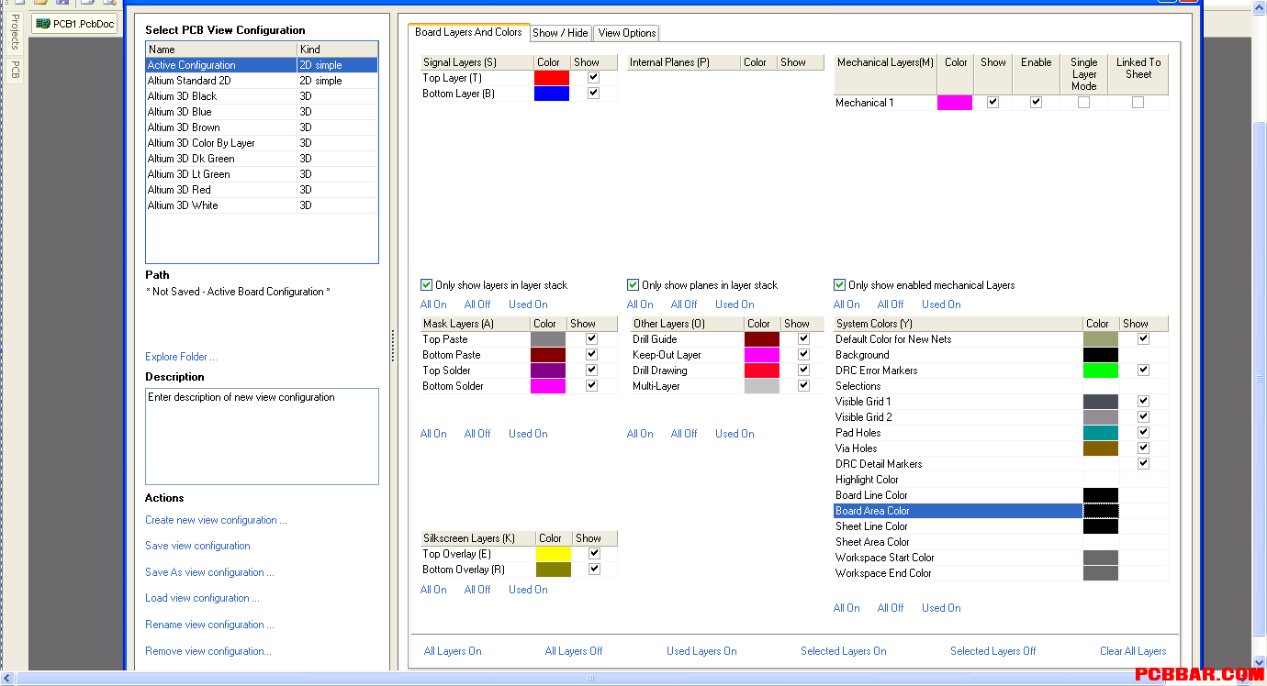This screenshot has height=686, width=1267.
Task: Click the Selected Layers On link
Action: point(843,651)
